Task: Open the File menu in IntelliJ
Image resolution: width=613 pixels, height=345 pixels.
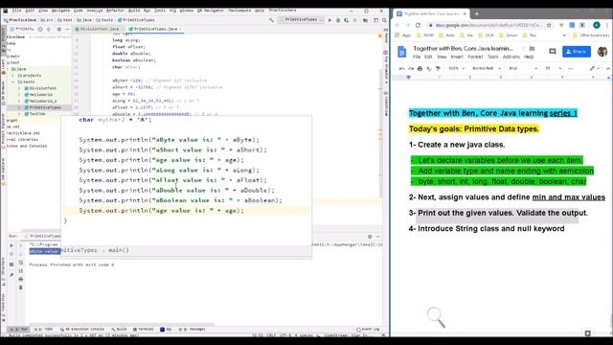Action: pos(17,11)
